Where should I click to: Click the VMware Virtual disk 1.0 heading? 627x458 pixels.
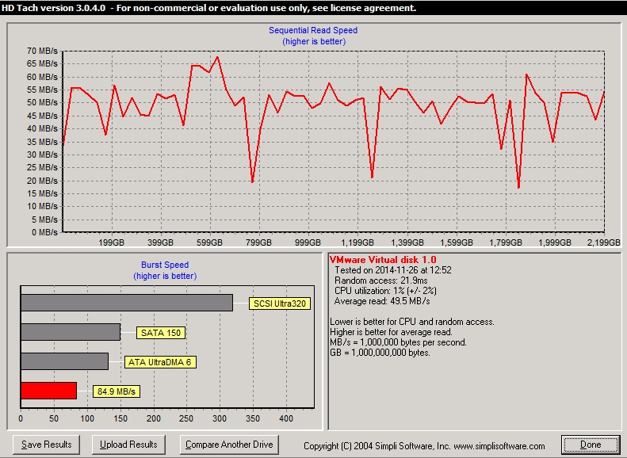tap(383, 260)
